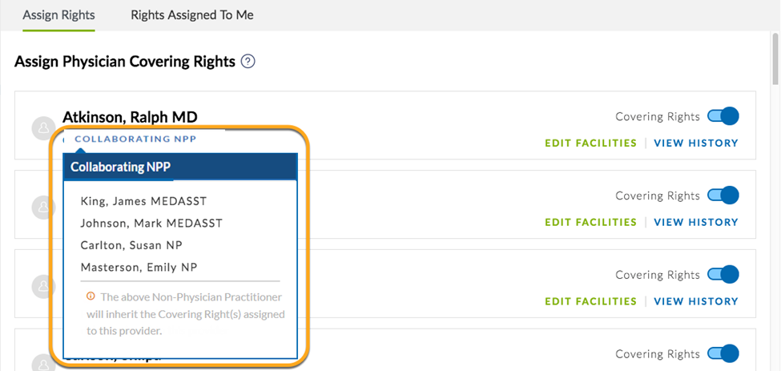Toggle Covering Rights for third provider
Viewport: 781px width, 371px height.
coord(723,274)
